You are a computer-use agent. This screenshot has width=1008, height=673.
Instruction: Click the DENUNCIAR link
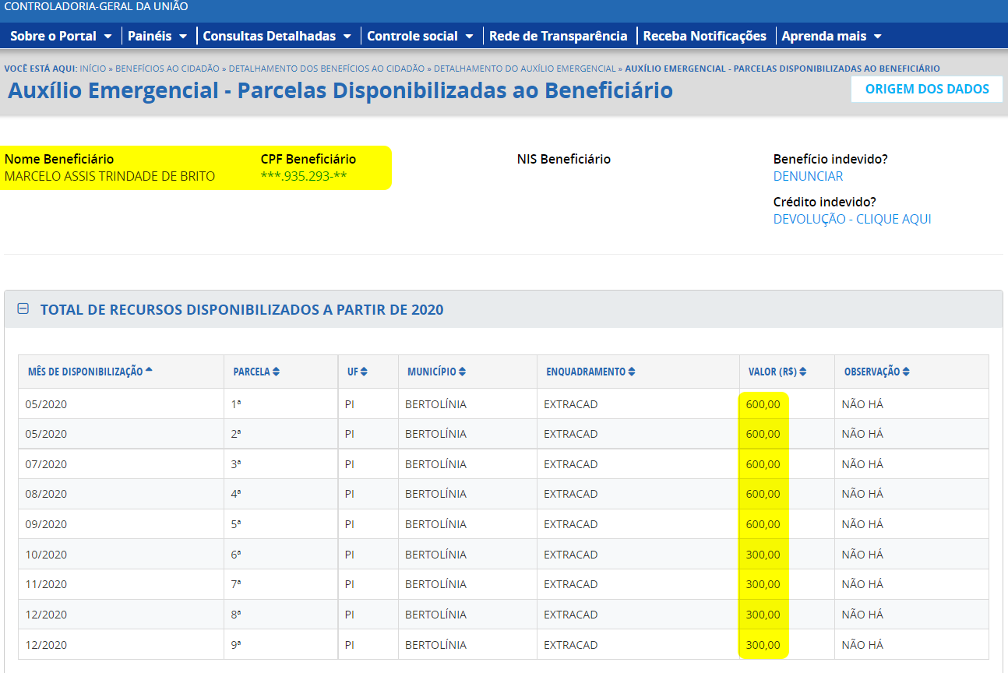coord(808,176)
